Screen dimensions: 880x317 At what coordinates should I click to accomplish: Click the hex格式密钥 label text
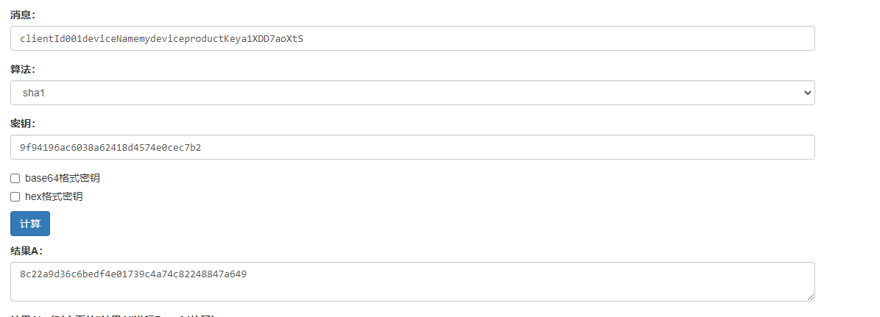[54, 196]
